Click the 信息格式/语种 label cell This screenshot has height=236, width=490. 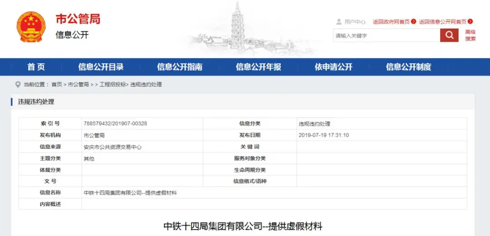click(250, 181)
